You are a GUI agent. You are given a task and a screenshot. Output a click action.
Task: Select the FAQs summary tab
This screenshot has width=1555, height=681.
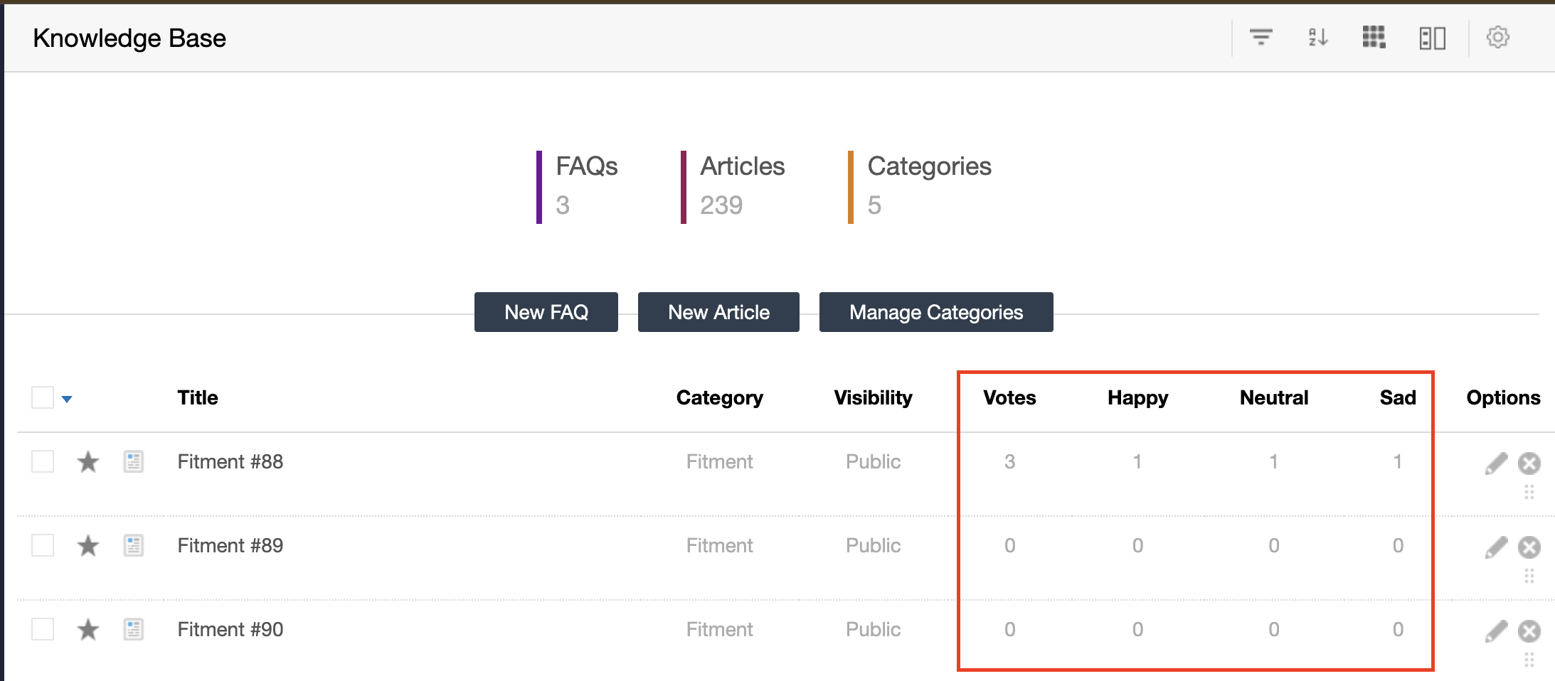(x=585, y=186)
